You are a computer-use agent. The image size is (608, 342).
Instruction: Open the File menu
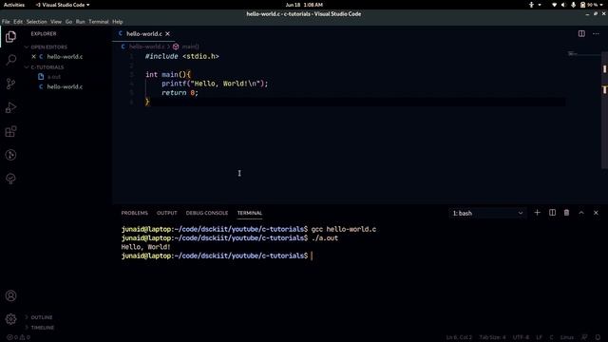click(x=6, y=22)
